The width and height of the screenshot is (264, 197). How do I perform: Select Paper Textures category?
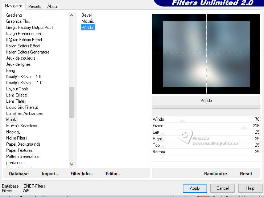19,150
